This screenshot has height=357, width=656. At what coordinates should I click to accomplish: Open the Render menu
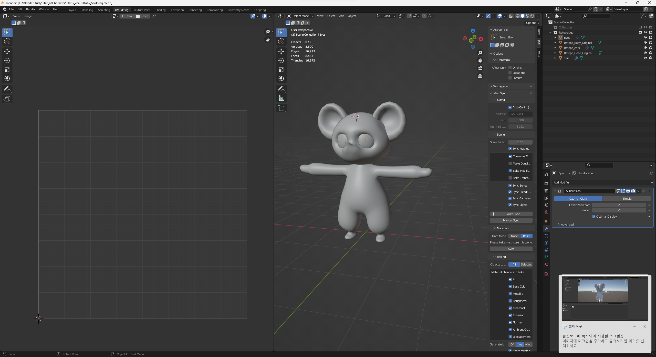click(x=30, y=9)
